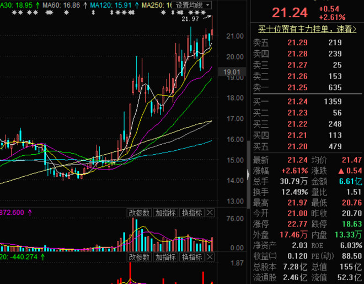
Task: Click the PE(动) value 88.50
Action: pyautogui.click(x=352, y=256)
